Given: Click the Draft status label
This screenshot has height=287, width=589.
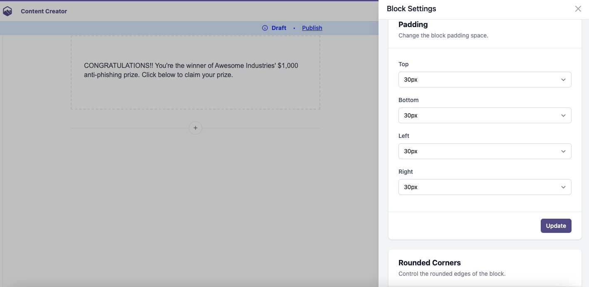Looking at the screenshot, I should [279, 28].
